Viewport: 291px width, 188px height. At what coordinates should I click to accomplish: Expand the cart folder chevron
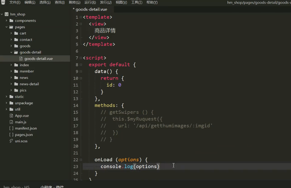pyautogui.click(x=11, y=33)
